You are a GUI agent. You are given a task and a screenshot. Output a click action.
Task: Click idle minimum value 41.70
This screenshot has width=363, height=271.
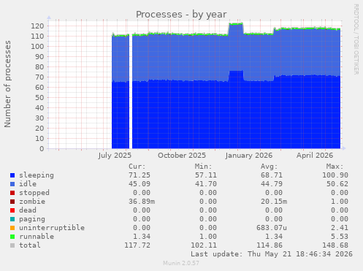tap(206, 184)
